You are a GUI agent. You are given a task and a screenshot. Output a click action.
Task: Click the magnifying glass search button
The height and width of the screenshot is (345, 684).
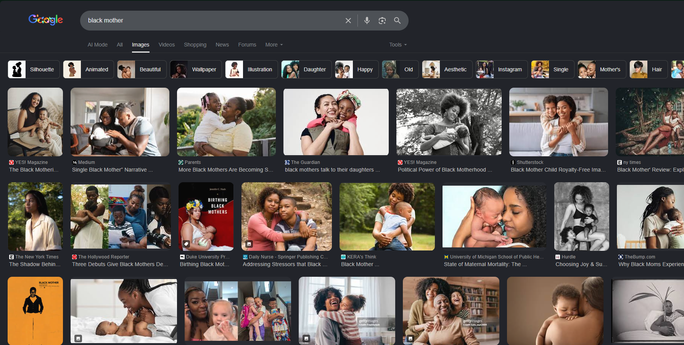click(397, 21)
